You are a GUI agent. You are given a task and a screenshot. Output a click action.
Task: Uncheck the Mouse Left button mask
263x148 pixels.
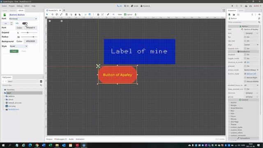click(245, 74)
